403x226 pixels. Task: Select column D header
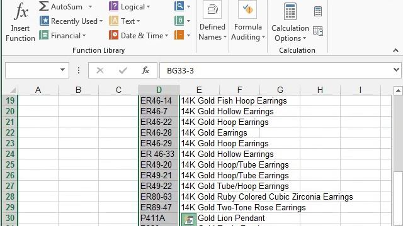159,90
